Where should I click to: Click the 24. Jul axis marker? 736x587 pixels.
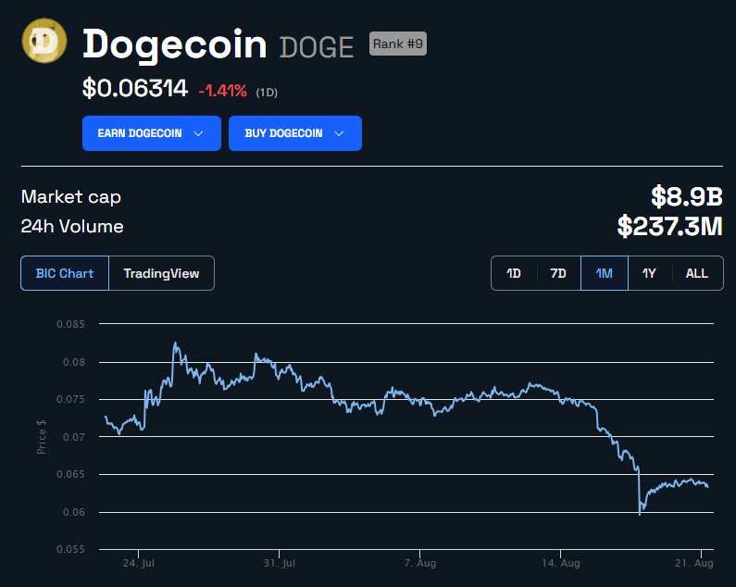pyautogui.click(x=139, y=563)
